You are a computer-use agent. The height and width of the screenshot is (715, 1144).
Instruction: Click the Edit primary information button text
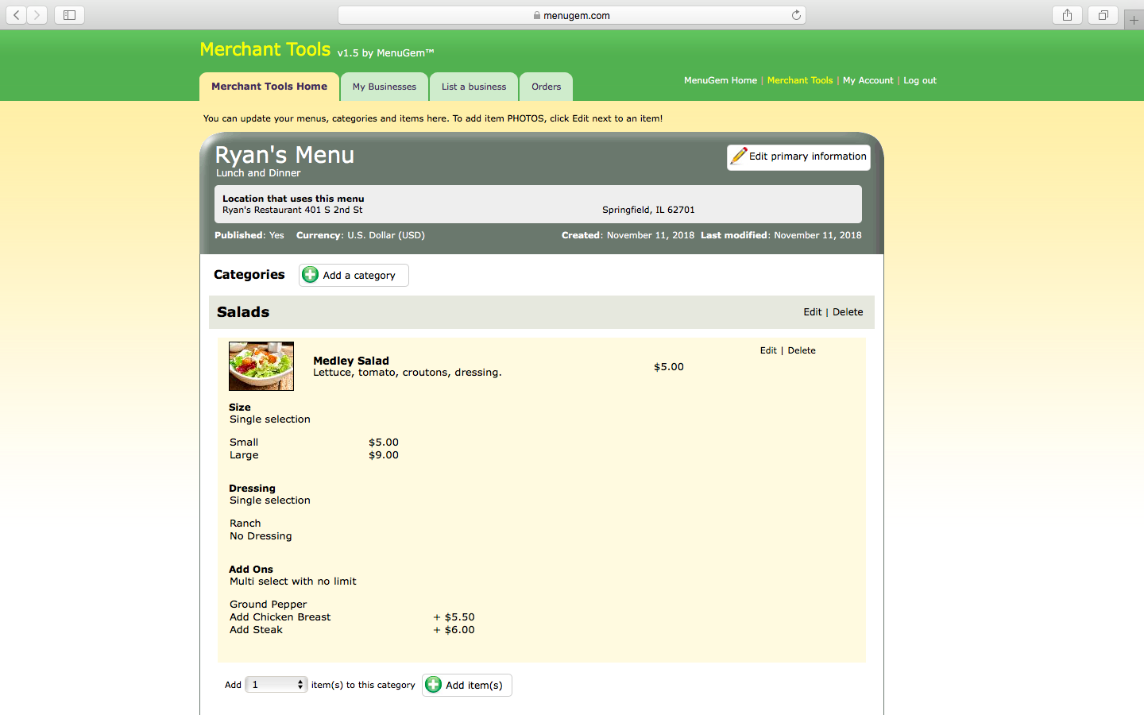[808, 157]
